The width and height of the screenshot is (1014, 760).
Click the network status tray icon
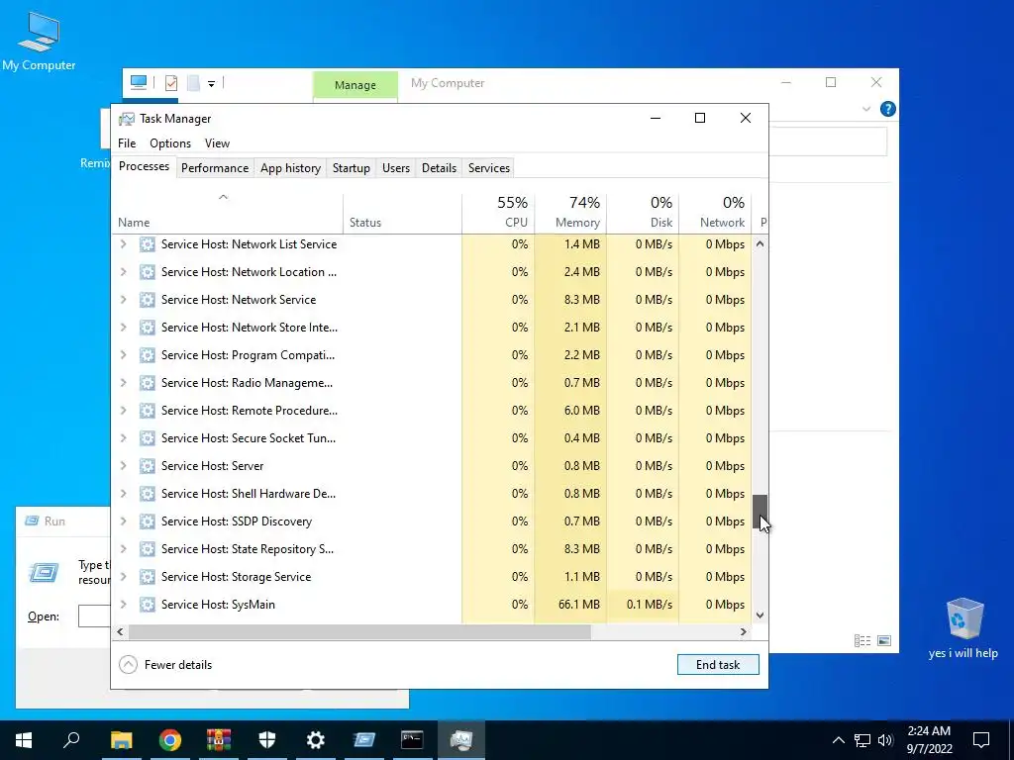(x=862, y=740)
